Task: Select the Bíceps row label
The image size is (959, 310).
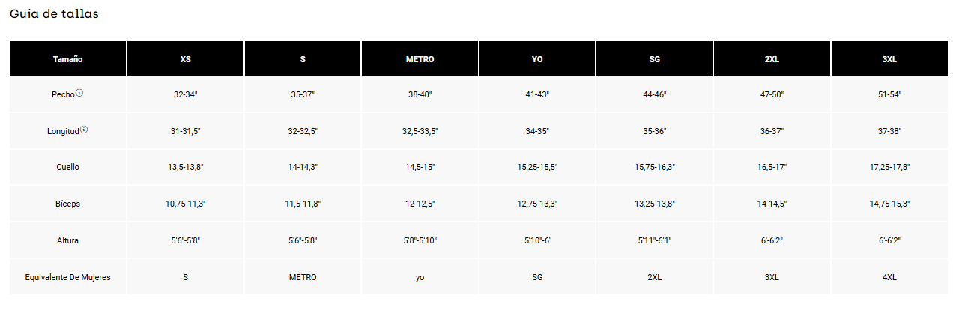Action: [x=67, y=204]
